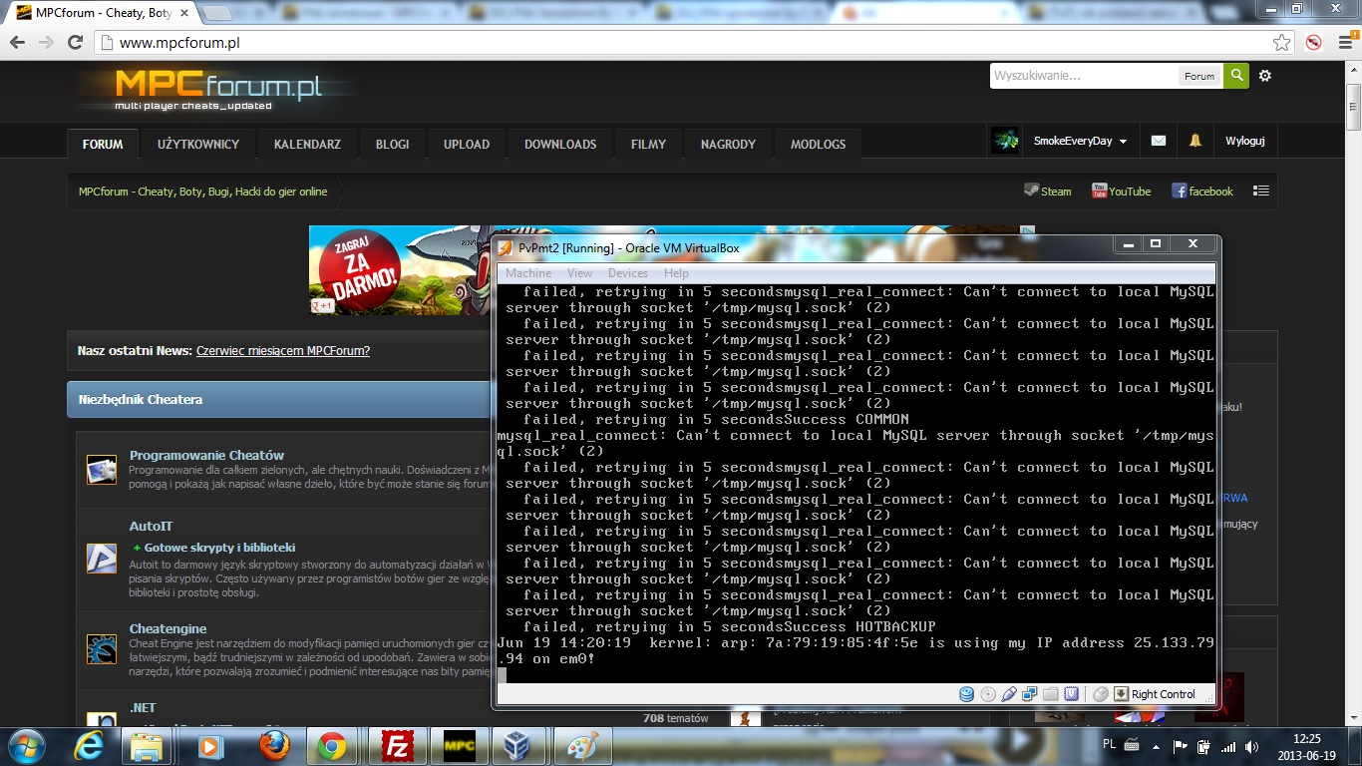Click the Cheatengine forum icon
Screen dimensions: 1362x766
click(x=102, y=649)
